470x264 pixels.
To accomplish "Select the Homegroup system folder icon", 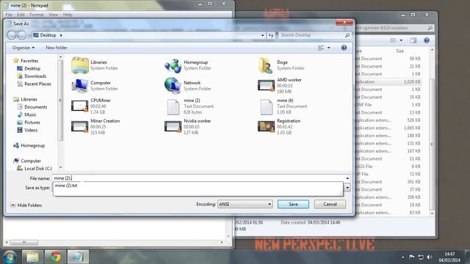I will tap(173, 65).
